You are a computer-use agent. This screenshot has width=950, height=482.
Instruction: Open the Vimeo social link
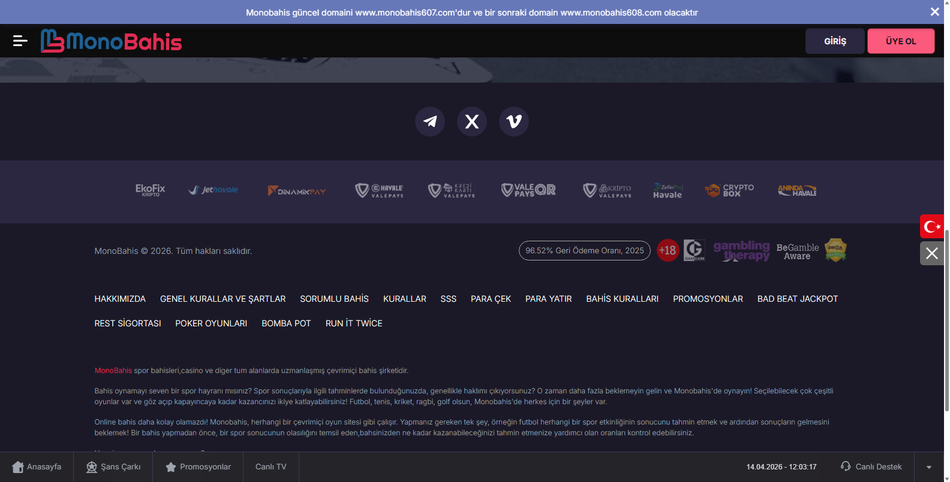(514, 122)
